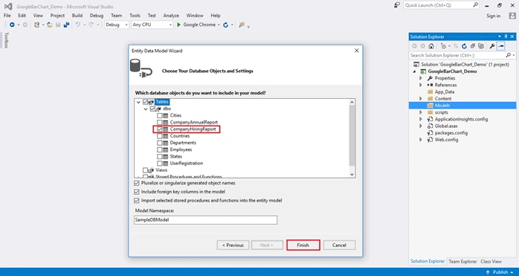
Task: Check the Countries table checkbox
Action: [x=160, y=136]
